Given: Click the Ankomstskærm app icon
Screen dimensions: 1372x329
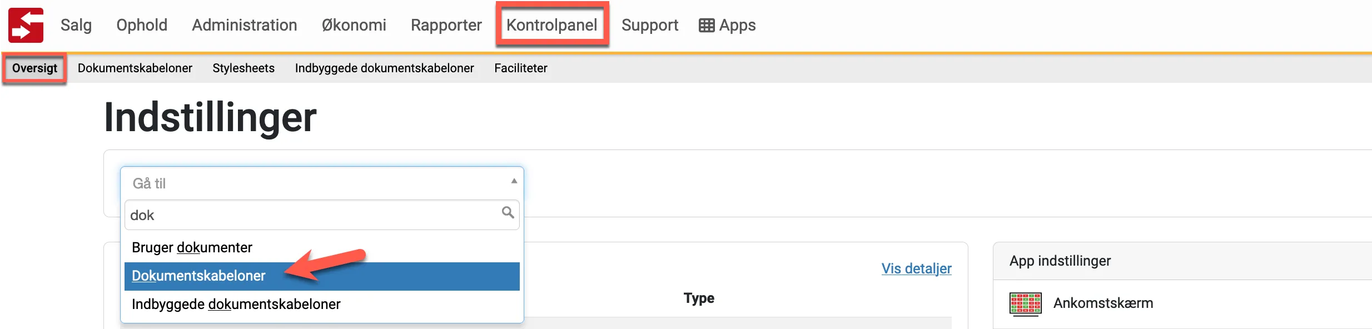Looking at the screenshot, I should [1025, 303].
